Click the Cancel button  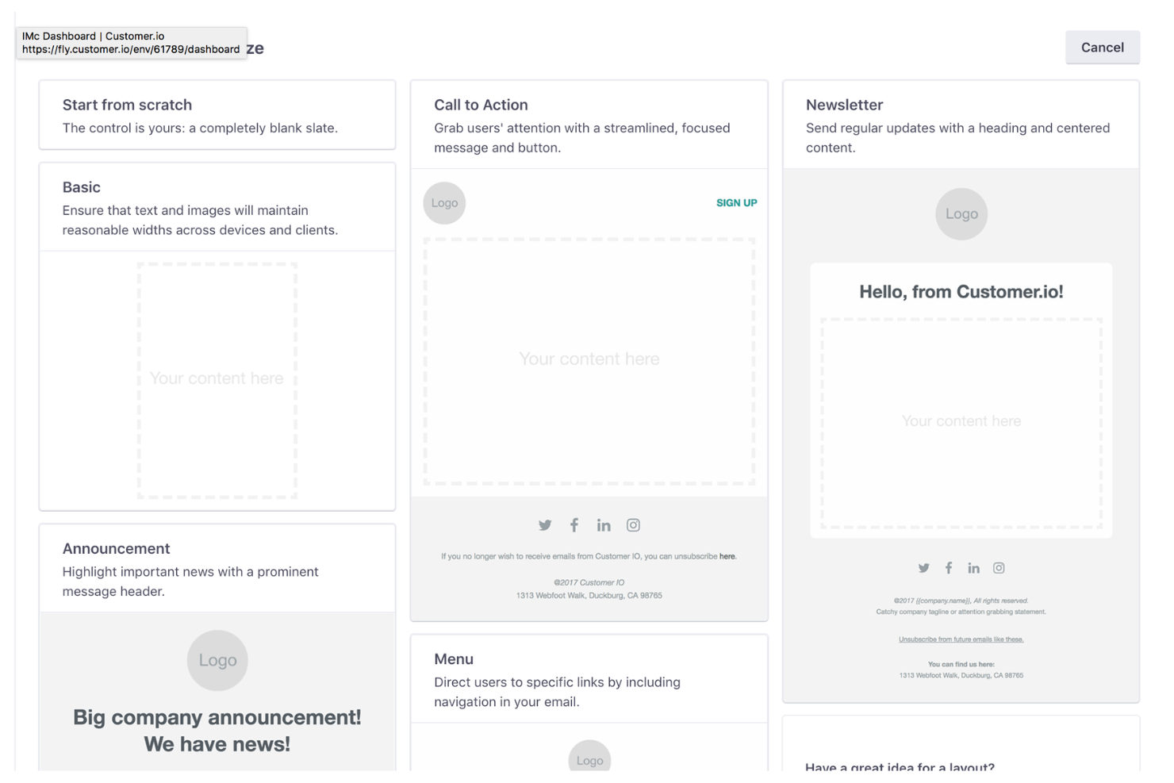click(1102, 47)
